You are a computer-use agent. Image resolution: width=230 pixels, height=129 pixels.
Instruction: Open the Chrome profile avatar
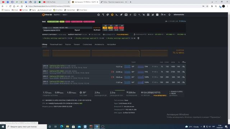(224, 6)
